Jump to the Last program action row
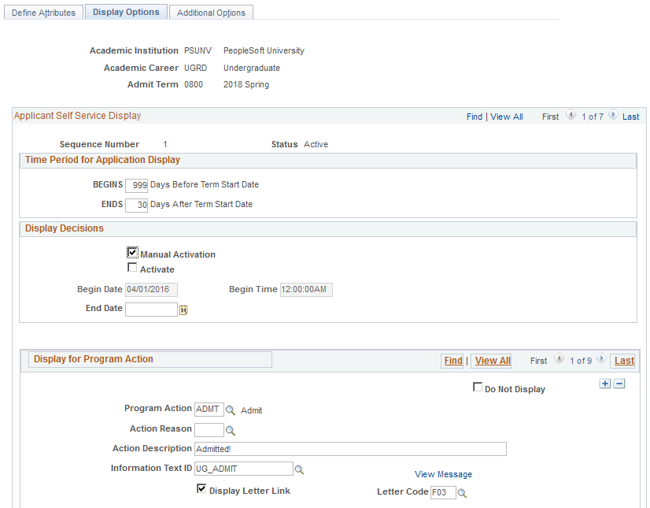Screen dimensions: 650x508 [622, 361]
